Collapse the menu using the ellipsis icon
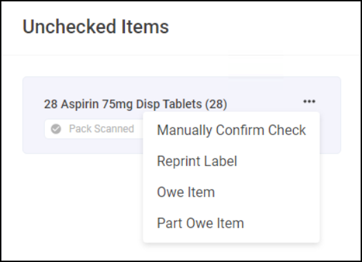 point(309,101)
